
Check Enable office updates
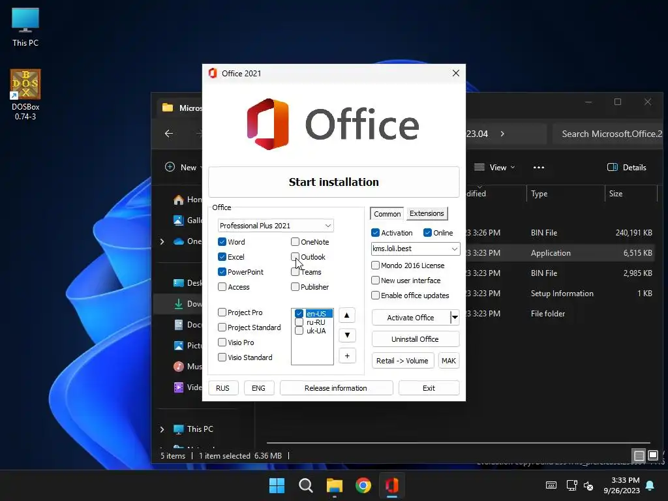pos(375,296)
